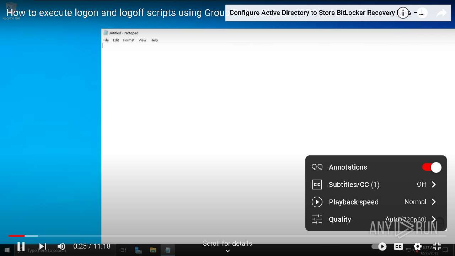Open the Playback speed submenu
Image resolution: width=455 pixels, height=256 pixels.
tap(376, 202)
